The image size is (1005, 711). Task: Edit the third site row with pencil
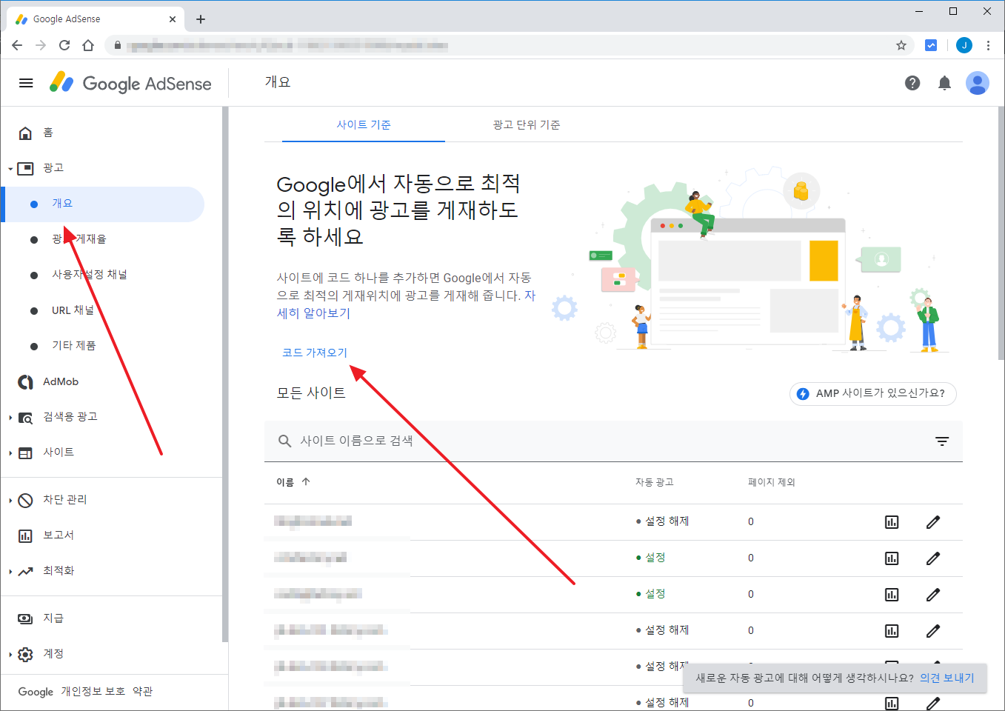[933, 595]
